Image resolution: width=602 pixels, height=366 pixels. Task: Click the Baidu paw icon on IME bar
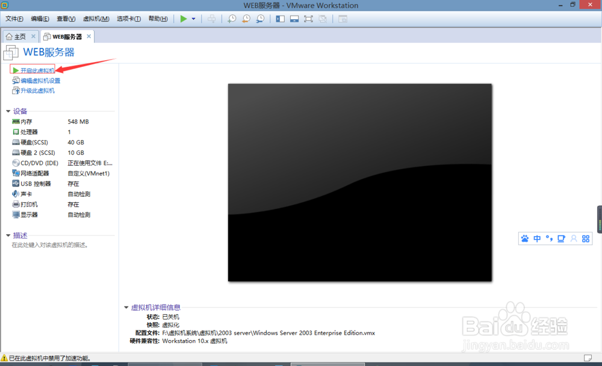525,239
